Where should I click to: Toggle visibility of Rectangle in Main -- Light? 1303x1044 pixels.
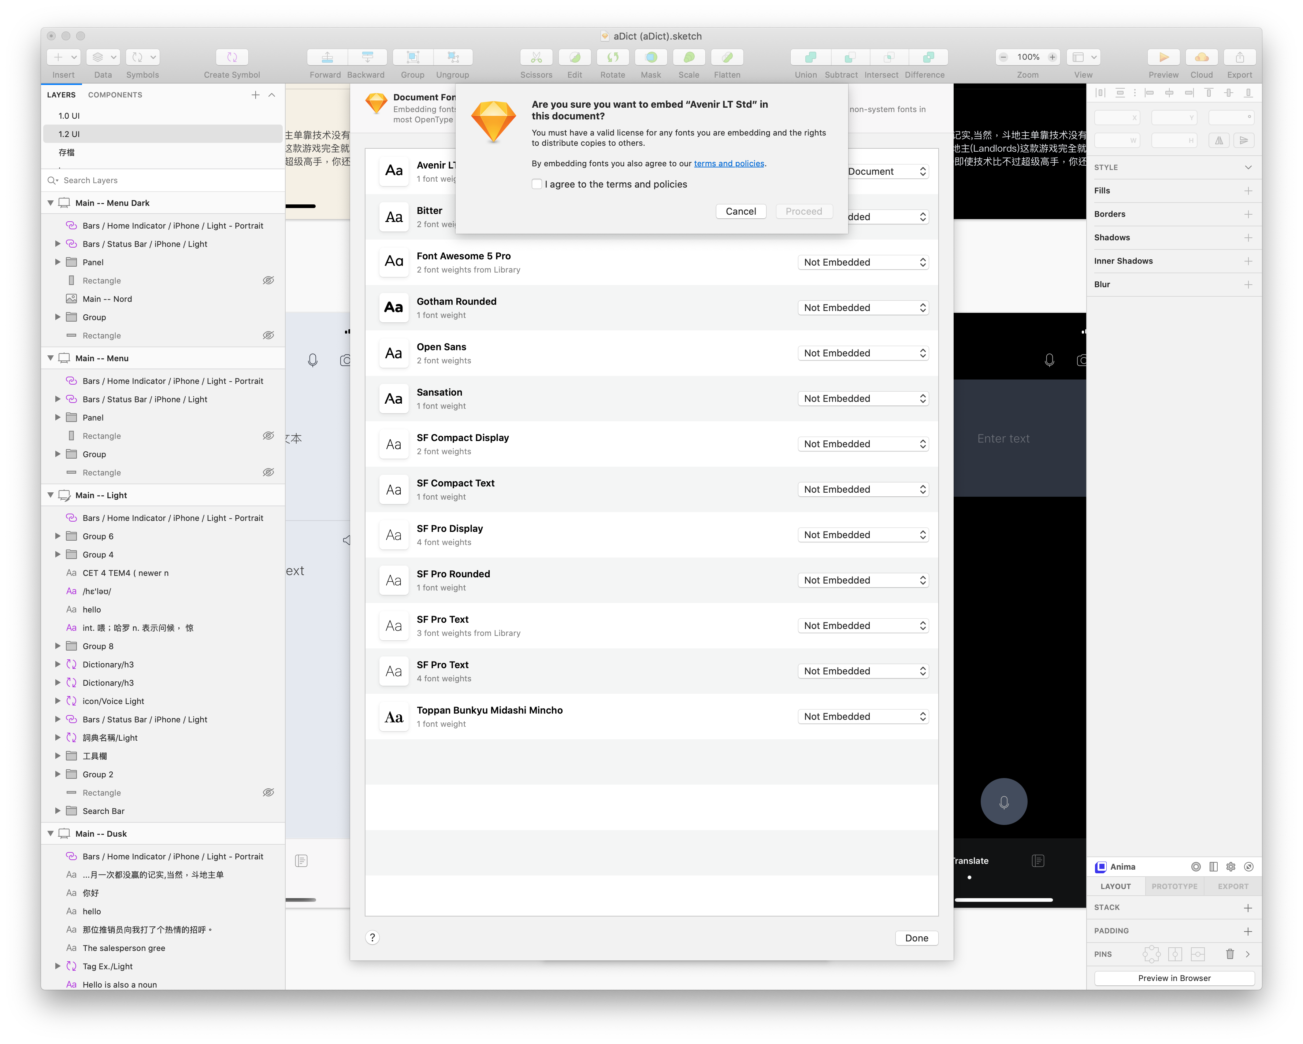click(x=268, y=792)
